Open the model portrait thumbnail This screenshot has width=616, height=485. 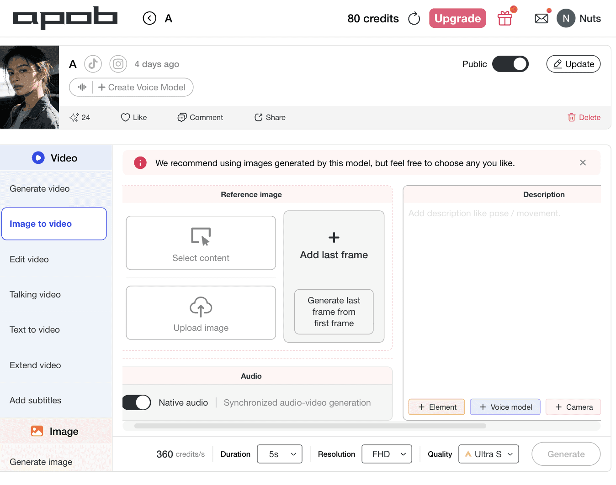coord(30,87)
